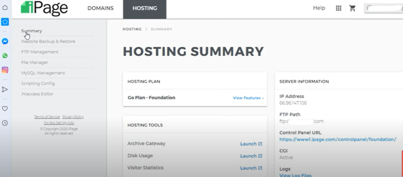
Task: Open the HOSTING tab
Action: 145,9
